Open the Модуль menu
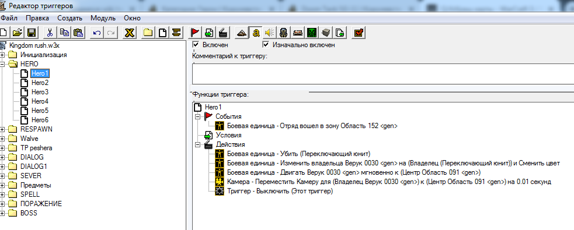Image resolution: width=574 pixels, height=230 pixels. 103,18
